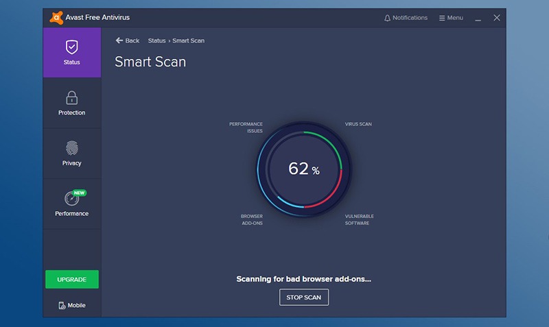Click the Status breadcrumb link
The height and width of the screenshot is (327, 549).
click(x=157, y=40)
